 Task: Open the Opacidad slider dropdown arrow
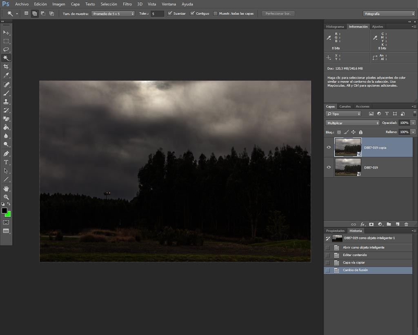(x=413, y=123)
